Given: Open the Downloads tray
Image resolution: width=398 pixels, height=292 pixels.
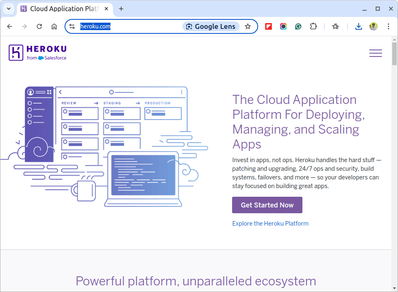Looking at the screenshot, I should pos(358,26).
